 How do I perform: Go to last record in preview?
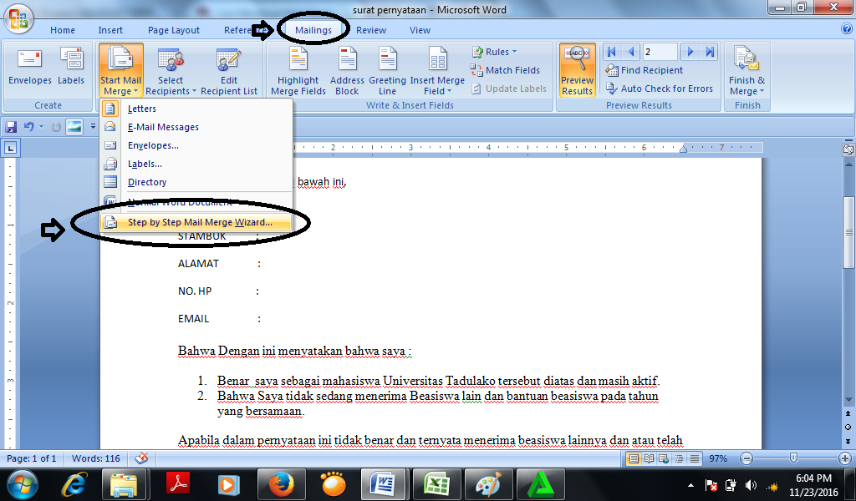tap(710, 52)
